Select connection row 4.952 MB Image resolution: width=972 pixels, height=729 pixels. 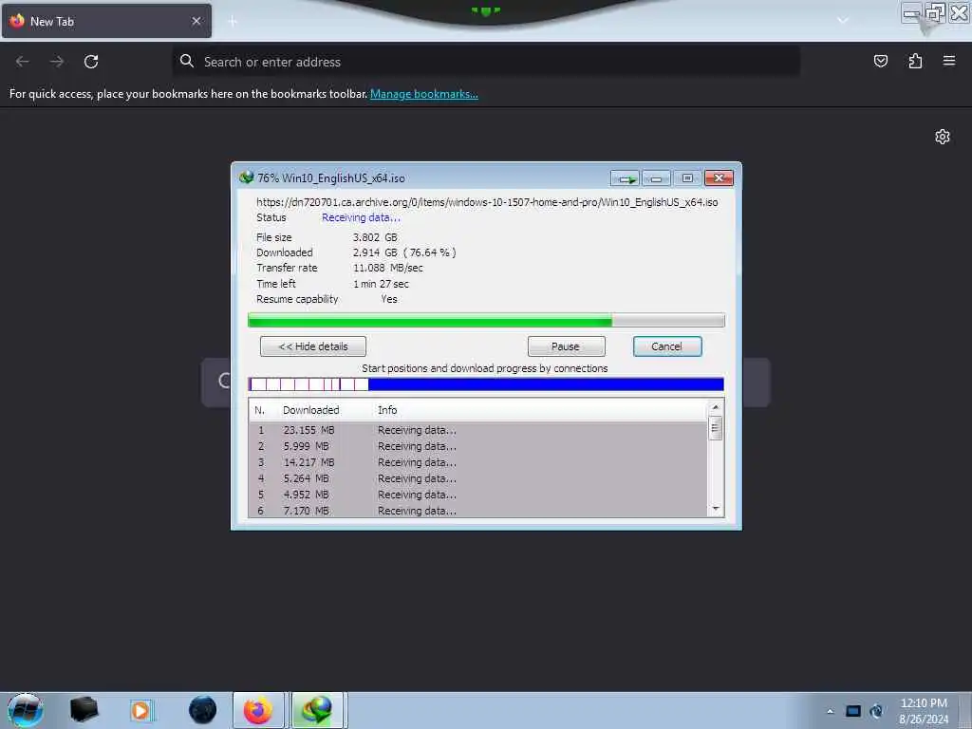click(x=478, y=495)
